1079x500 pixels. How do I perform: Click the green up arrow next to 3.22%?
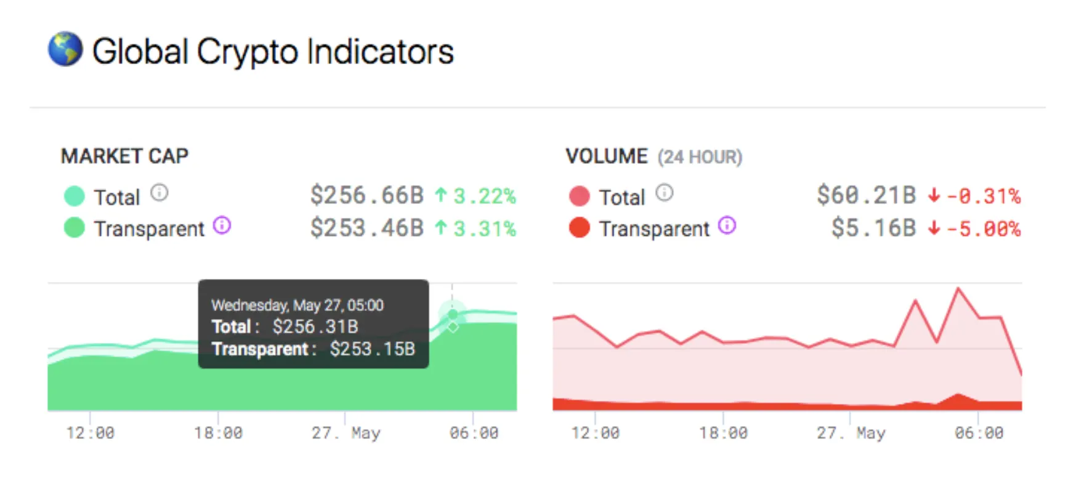click(x=441, y=195)
